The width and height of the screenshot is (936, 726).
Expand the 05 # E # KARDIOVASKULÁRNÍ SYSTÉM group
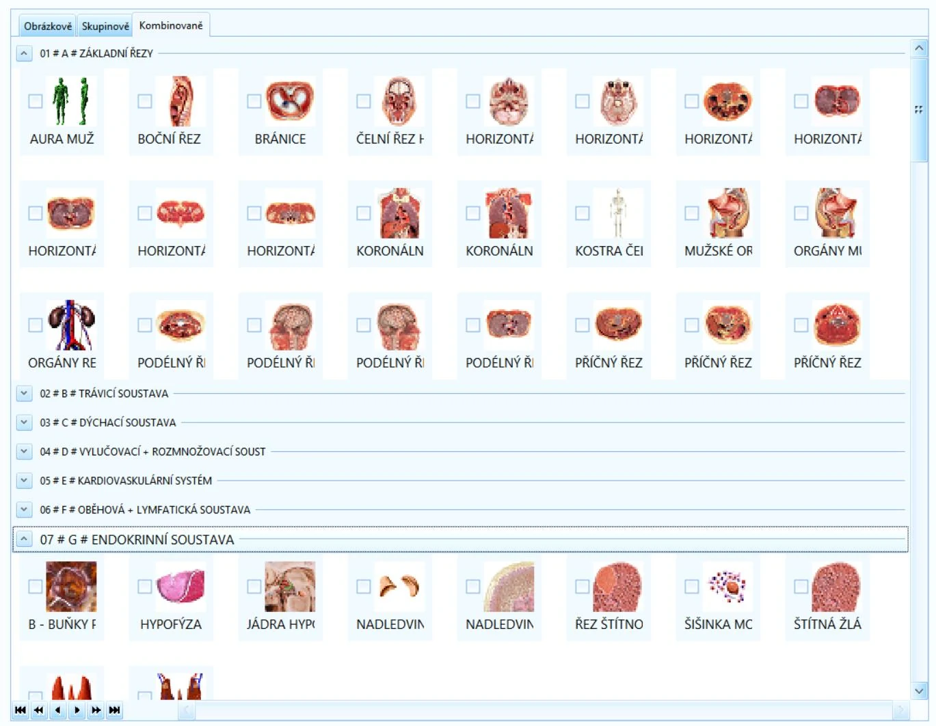point(24,481)
